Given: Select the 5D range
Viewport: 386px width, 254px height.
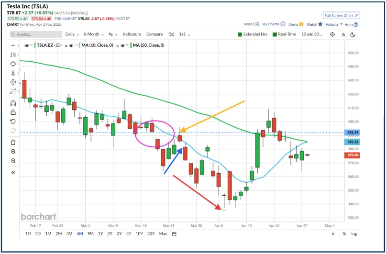Looking at the screenshot, I should pyautogui.click(x=38, y=234).
